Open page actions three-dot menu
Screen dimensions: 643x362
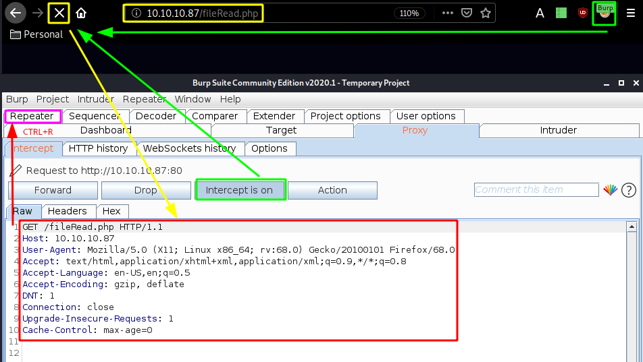tap(447, 13)
